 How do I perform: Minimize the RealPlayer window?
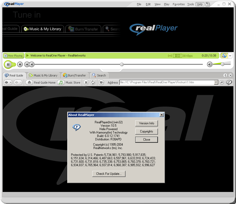219,4
